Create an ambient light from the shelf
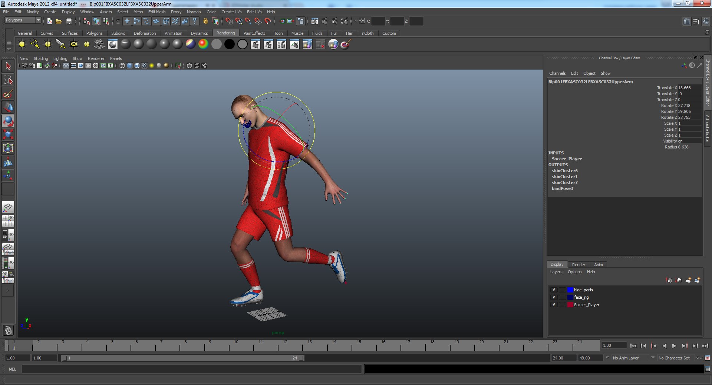Image resolution: width=712 pixels, height=385 pixels. 22,44
